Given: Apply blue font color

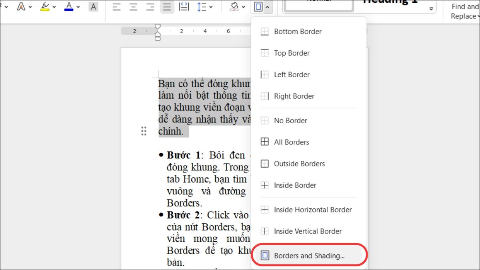Looking at the screenshot, I should [69, 7].
